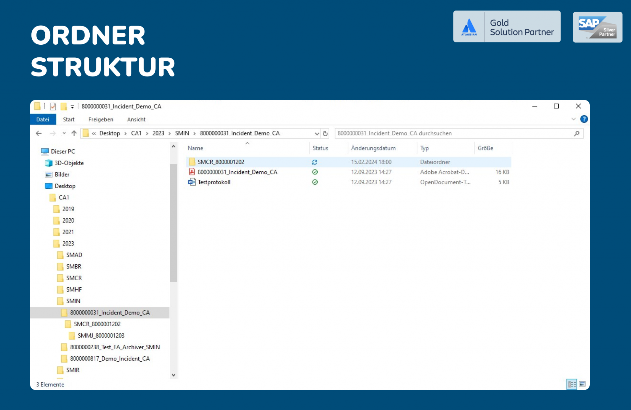Select SMMJ_8000001203 in the navigation tree

pyautogui.click(x=101, y=335)
